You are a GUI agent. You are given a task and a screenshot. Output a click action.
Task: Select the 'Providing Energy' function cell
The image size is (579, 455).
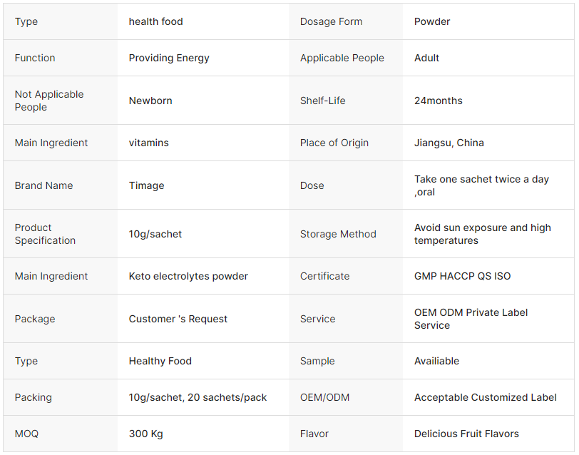[169, 58]
